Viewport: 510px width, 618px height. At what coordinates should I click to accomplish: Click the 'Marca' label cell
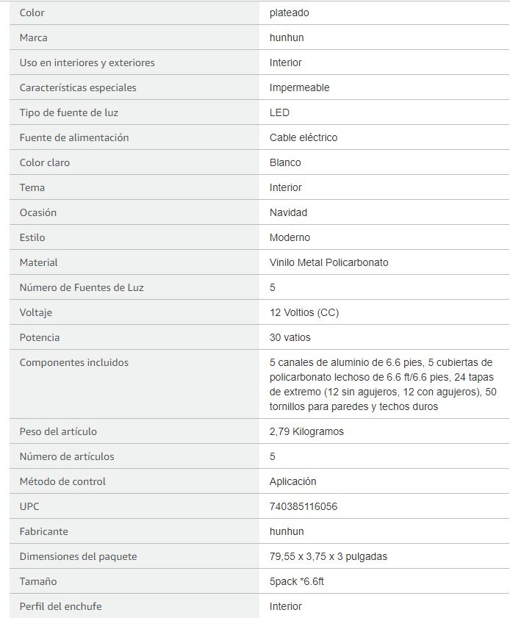[34, 37]
